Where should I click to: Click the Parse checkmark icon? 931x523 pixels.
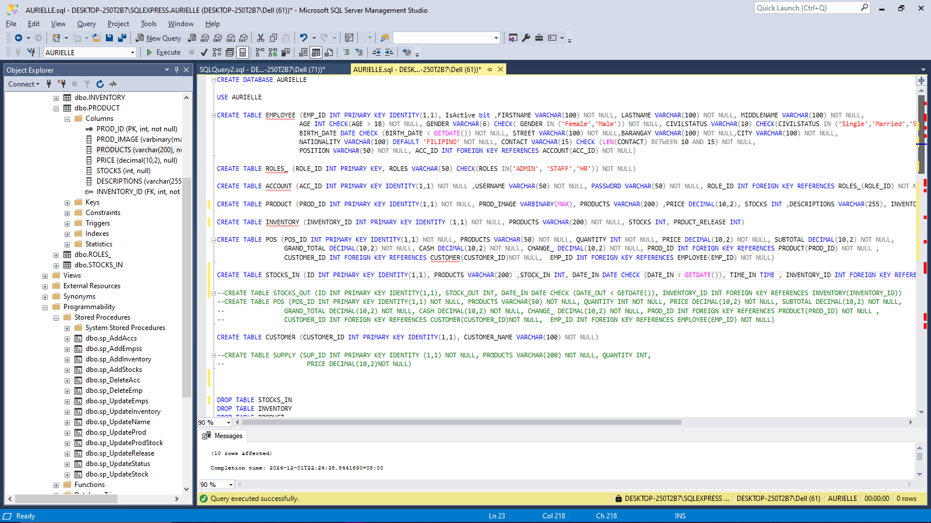[204, 52]
